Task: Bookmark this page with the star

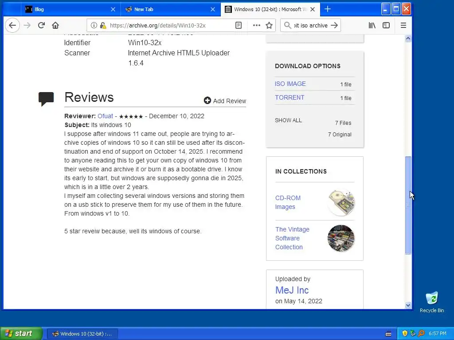Action: click(269, 25)
